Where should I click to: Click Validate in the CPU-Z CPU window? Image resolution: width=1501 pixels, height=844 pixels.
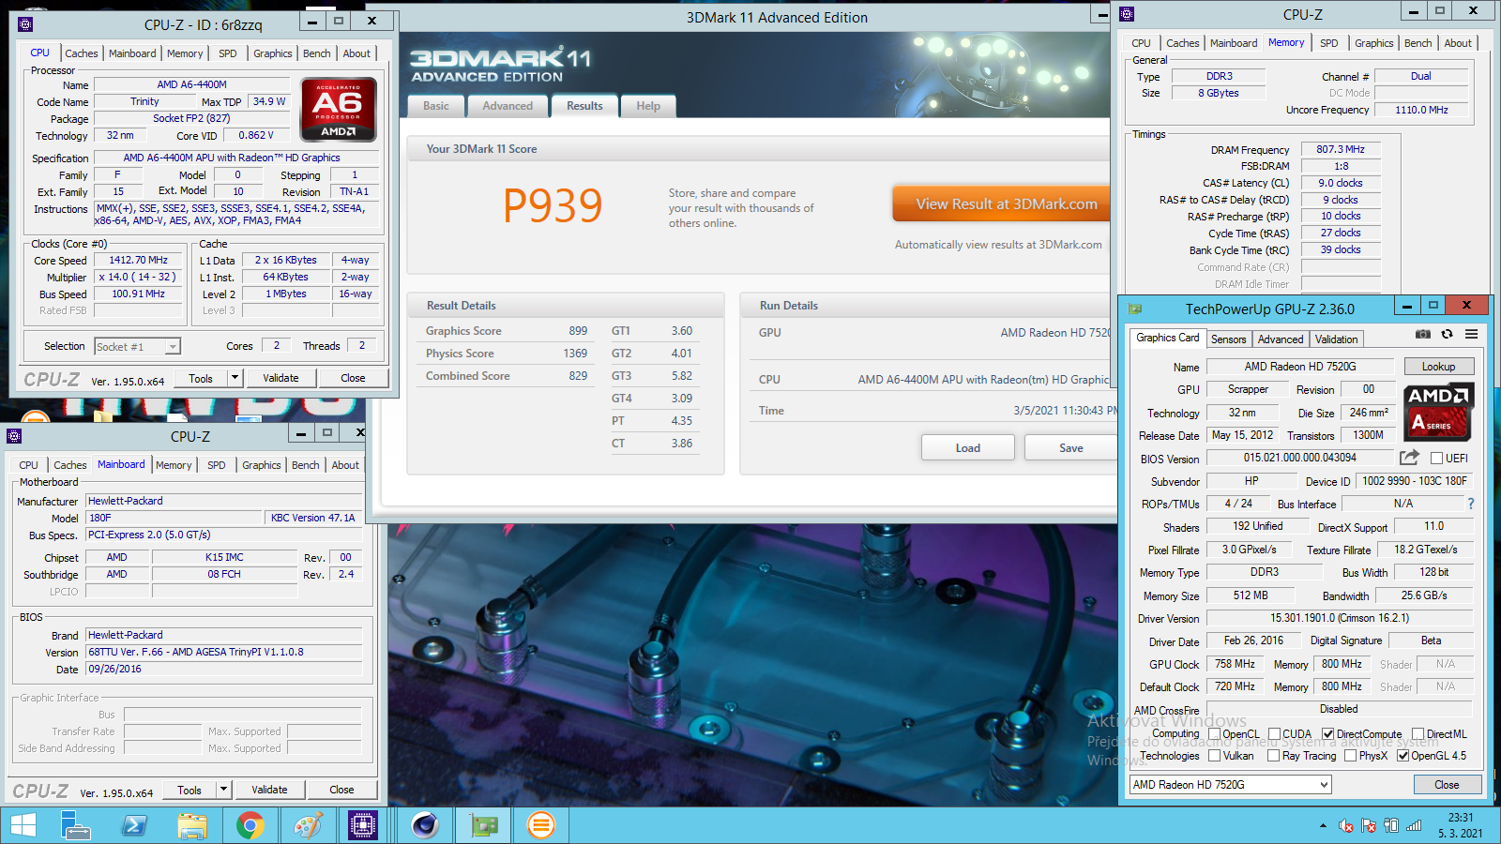click(x=280, y=378)
